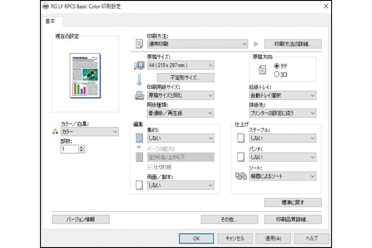Click the 印刷方法の詳細 button
Screen dimensions: 372x248
click(293, 44)
